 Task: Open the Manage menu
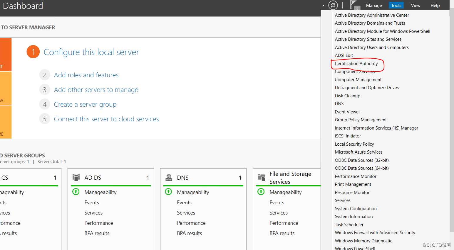tap(374, 6)
